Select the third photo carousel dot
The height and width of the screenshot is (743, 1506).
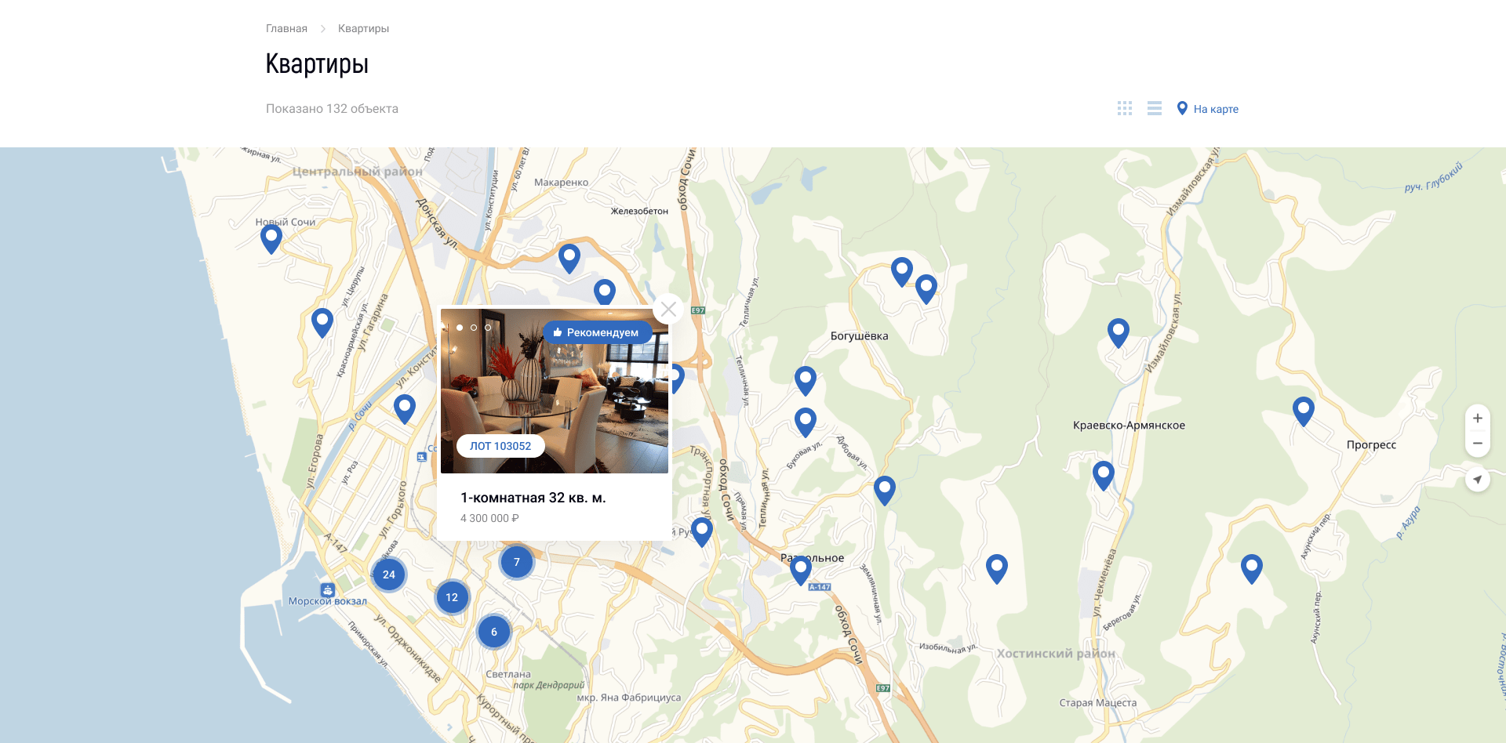point(488,328)
